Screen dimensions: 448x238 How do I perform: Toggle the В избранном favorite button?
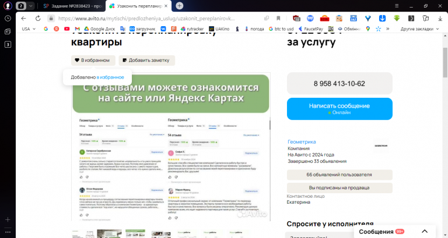93,60
